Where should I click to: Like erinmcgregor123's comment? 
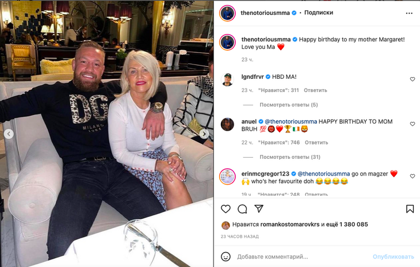[x=413, y=176]
